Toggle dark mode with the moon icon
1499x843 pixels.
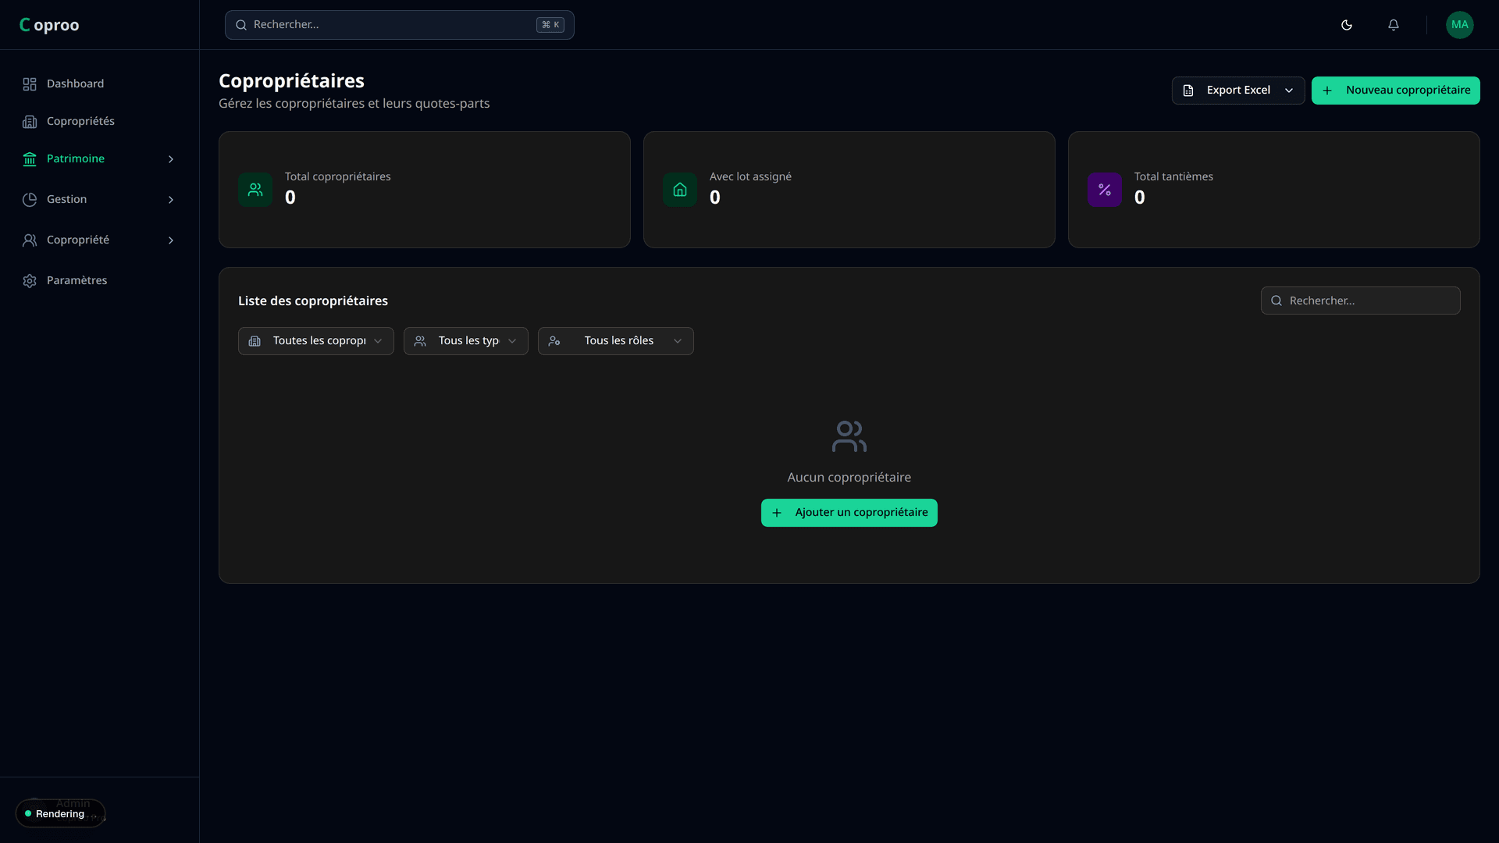pyautogui.click(x=1347, y=25)
